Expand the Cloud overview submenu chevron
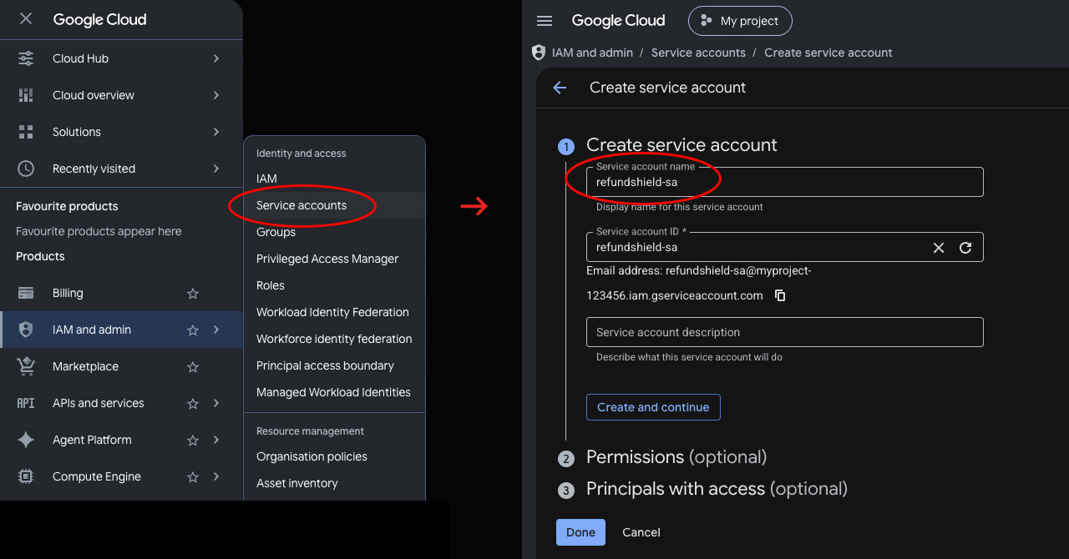Image resolution: width=1069 pixels, height=559 pixels. pyautogui.click(x=216, y=95)
